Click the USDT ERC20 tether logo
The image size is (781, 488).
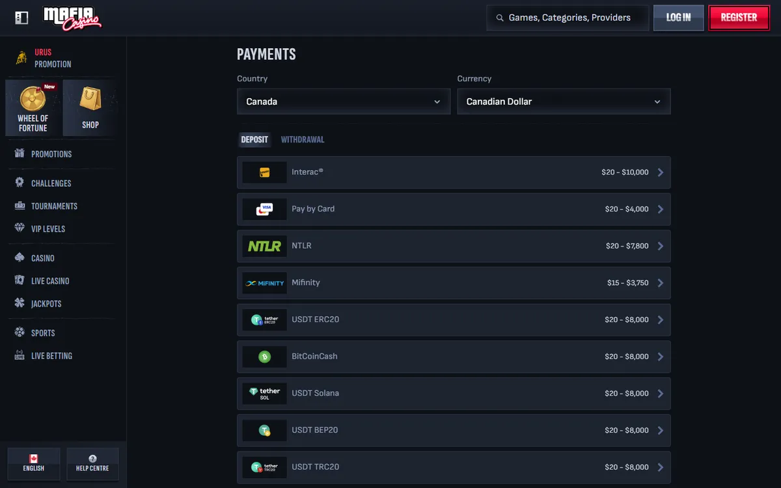point(265,319)
